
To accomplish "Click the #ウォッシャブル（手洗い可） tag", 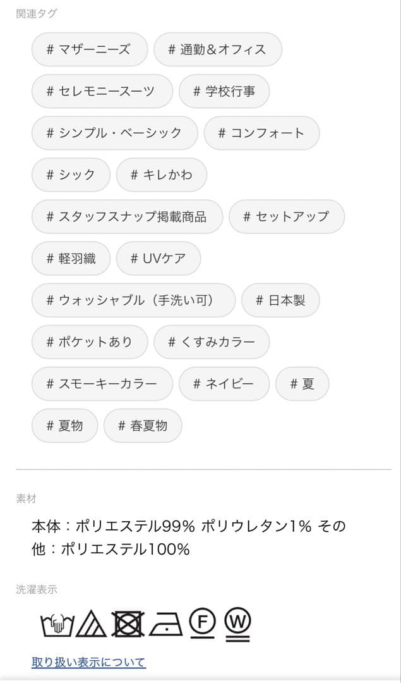I will click(133, 300).
